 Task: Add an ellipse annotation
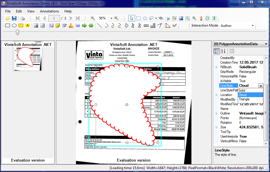(14, 25)
